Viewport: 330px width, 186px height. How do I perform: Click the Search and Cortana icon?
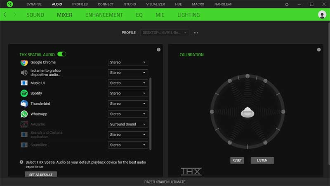[x=24, y=134]
